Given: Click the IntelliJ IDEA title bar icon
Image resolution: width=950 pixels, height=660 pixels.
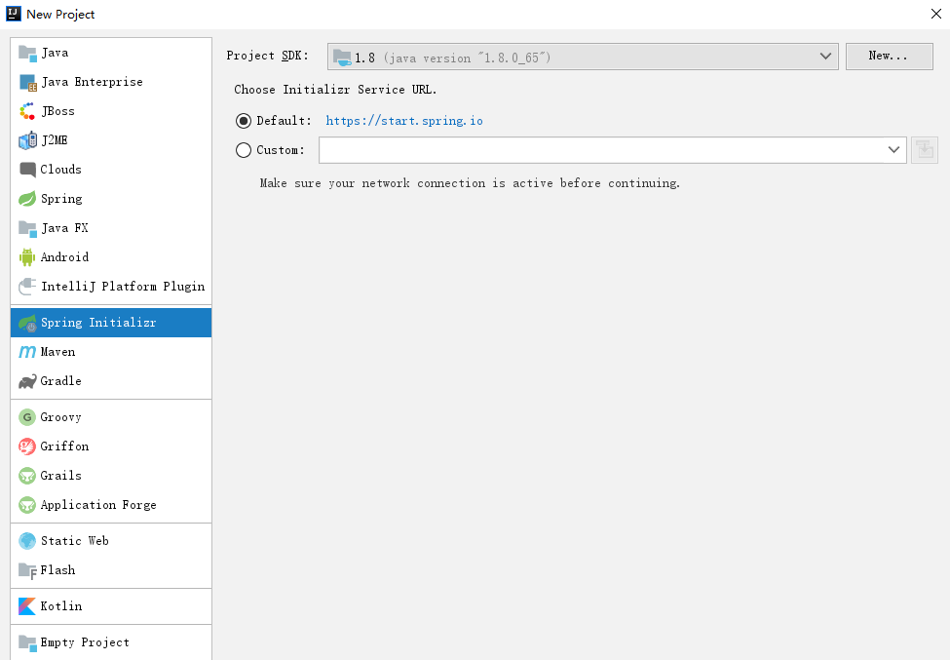Looking at the screenshot, I should [x=14, y=14].
